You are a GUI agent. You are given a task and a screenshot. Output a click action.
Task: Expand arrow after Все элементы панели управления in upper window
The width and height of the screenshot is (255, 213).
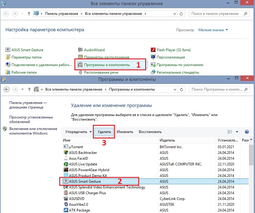(x=145, y=14)
